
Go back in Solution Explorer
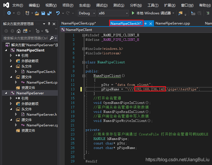pyautogui.click(x=6, y=31)
